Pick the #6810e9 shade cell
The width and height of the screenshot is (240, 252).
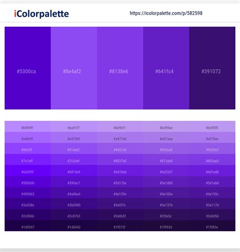(74, 171)
